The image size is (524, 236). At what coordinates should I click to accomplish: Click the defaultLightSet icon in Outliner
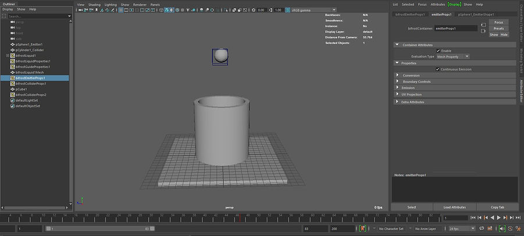13,101
